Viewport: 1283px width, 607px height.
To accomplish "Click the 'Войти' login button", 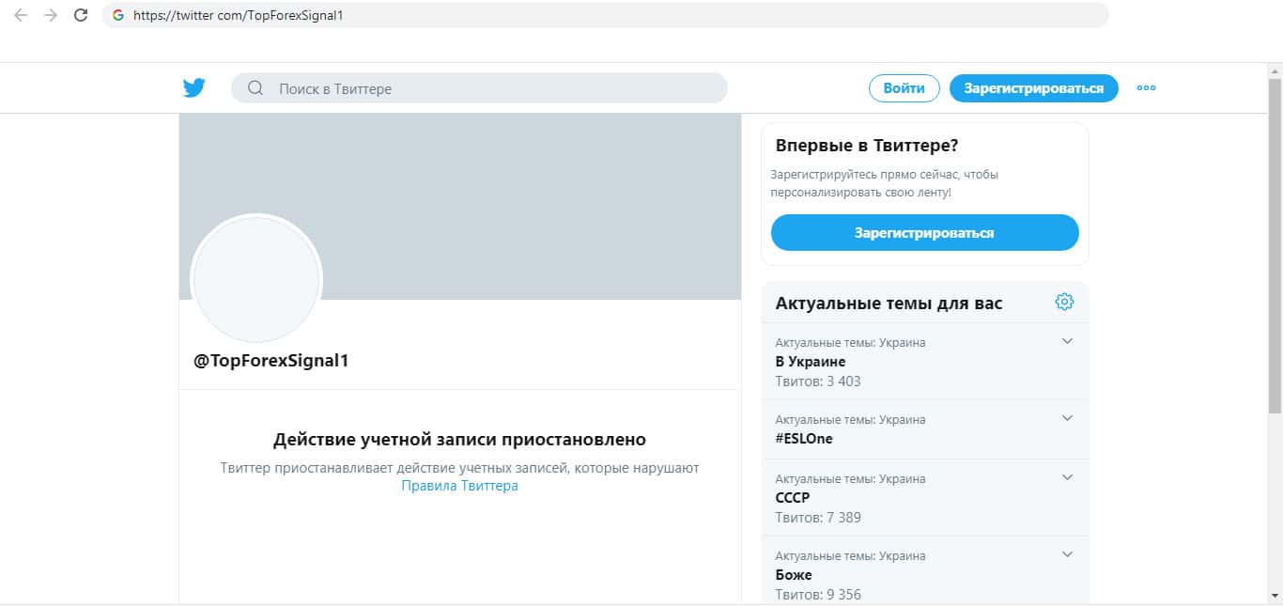I will click(904, 88).
